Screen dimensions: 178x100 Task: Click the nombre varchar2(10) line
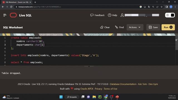click(30, 41)
